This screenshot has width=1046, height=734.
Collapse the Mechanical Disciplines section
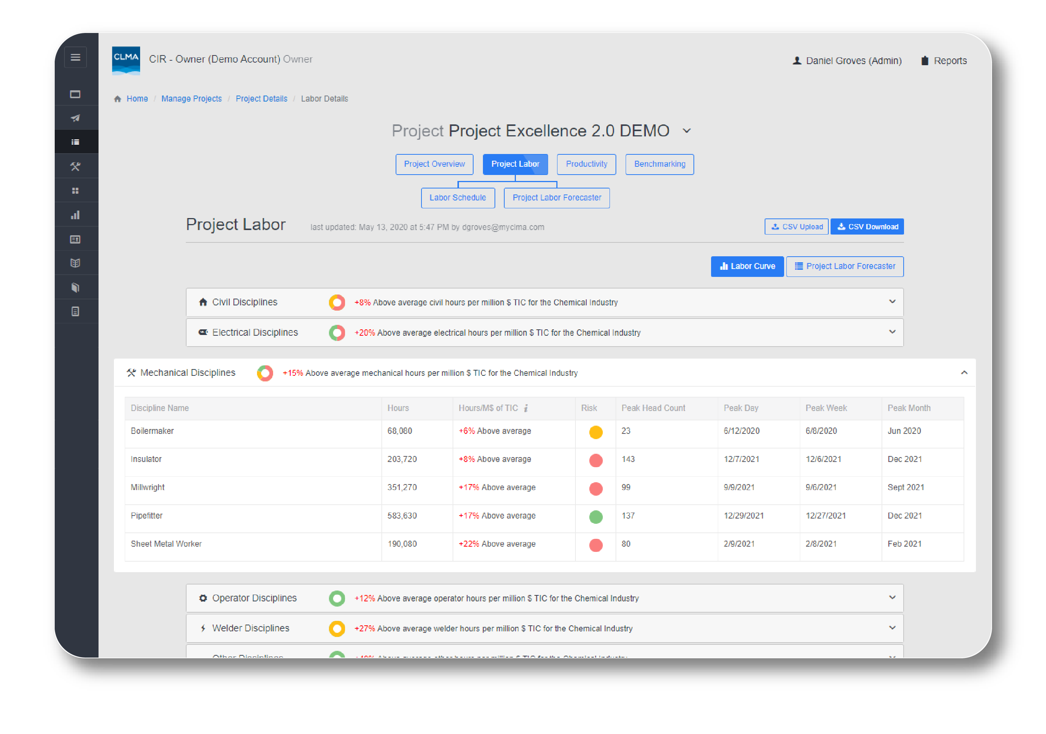tap(964, 373)
